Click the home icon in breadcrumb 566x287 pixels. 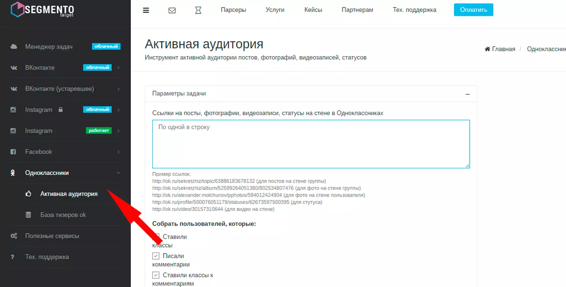487,49
